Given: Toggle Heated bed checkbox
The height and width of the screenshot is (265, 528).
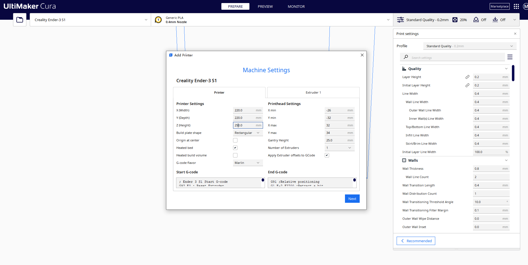Looking at the screenshot, I should coord(235,148).
